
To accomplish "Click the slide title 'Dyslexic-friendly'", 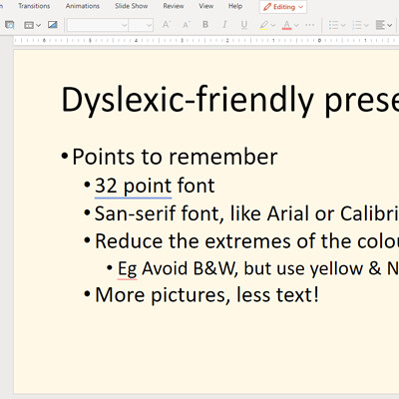I will pyautogui.click(x=188, y=100).
